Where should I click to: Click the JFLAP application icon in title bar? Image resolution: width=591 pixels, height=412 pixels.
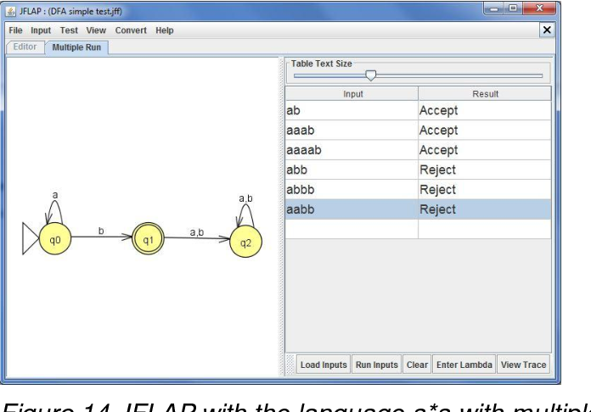click(14, 11)
